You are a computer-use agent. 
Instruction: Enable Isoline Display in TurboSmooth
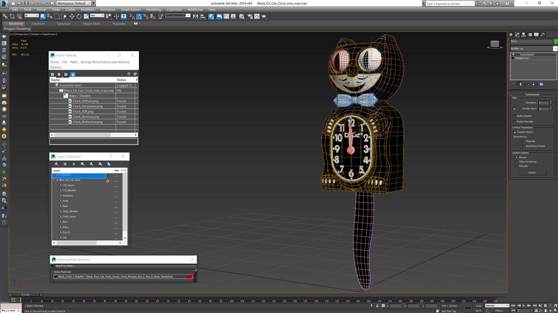pos(515,116)
